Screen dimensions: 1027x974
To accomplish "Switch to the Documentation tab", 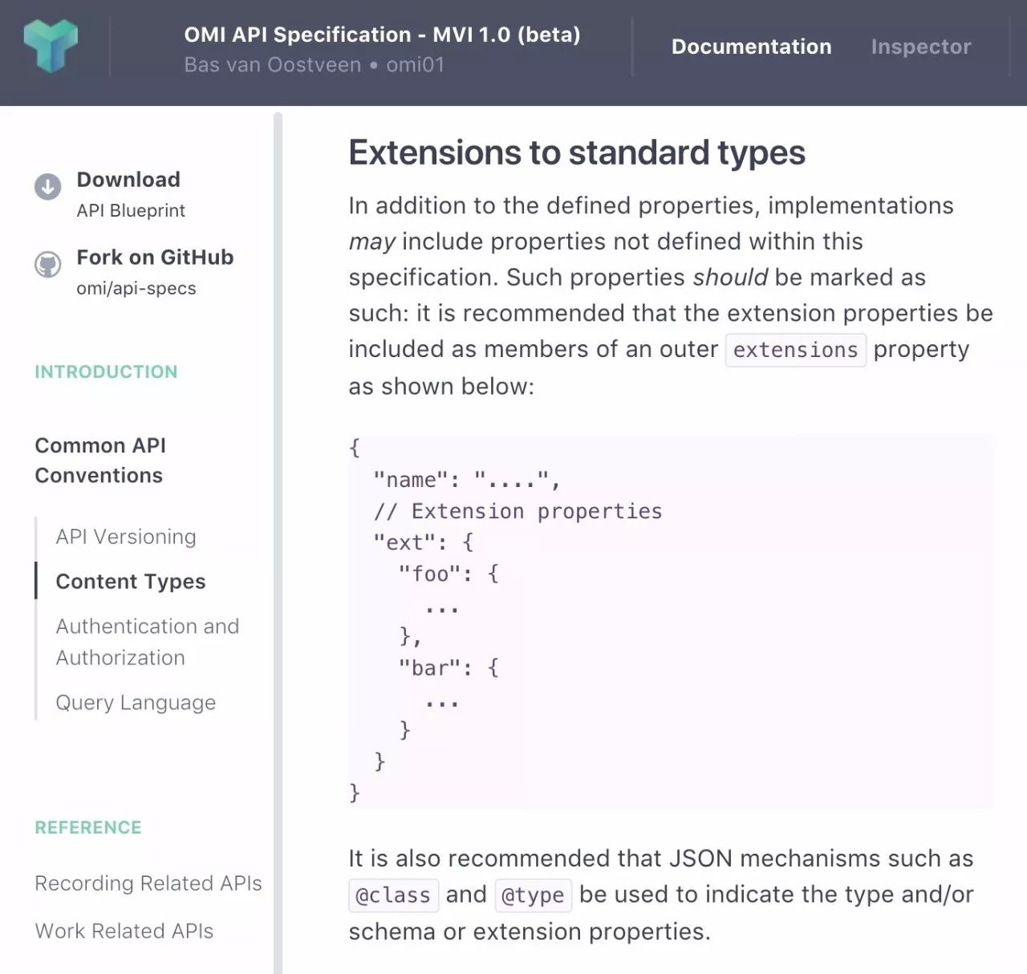I will (751, 47).
